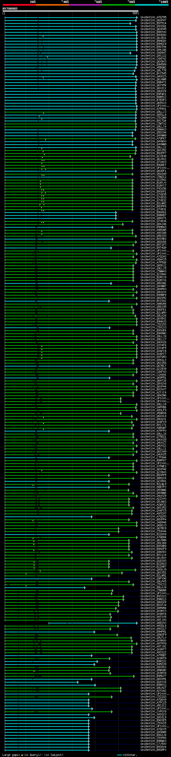
Task: Open hit UniRef100_B9GTM4
Action: [153, 47]
